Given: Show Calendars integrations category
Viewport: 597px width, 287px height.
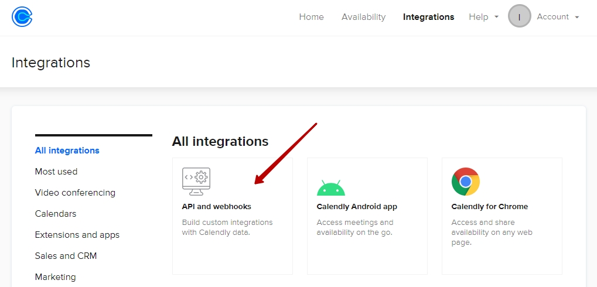Looking at the screenshot, I should (56, 214).
